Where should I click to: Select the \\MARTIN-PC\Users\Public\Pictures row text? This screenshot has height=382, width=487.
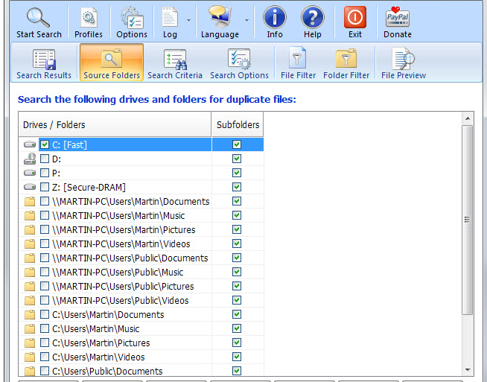tap(123, 286)
